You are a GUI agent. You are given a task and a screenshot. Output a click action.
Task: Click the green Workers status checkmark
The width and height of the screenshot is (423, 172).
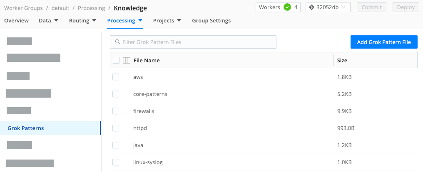287,7
